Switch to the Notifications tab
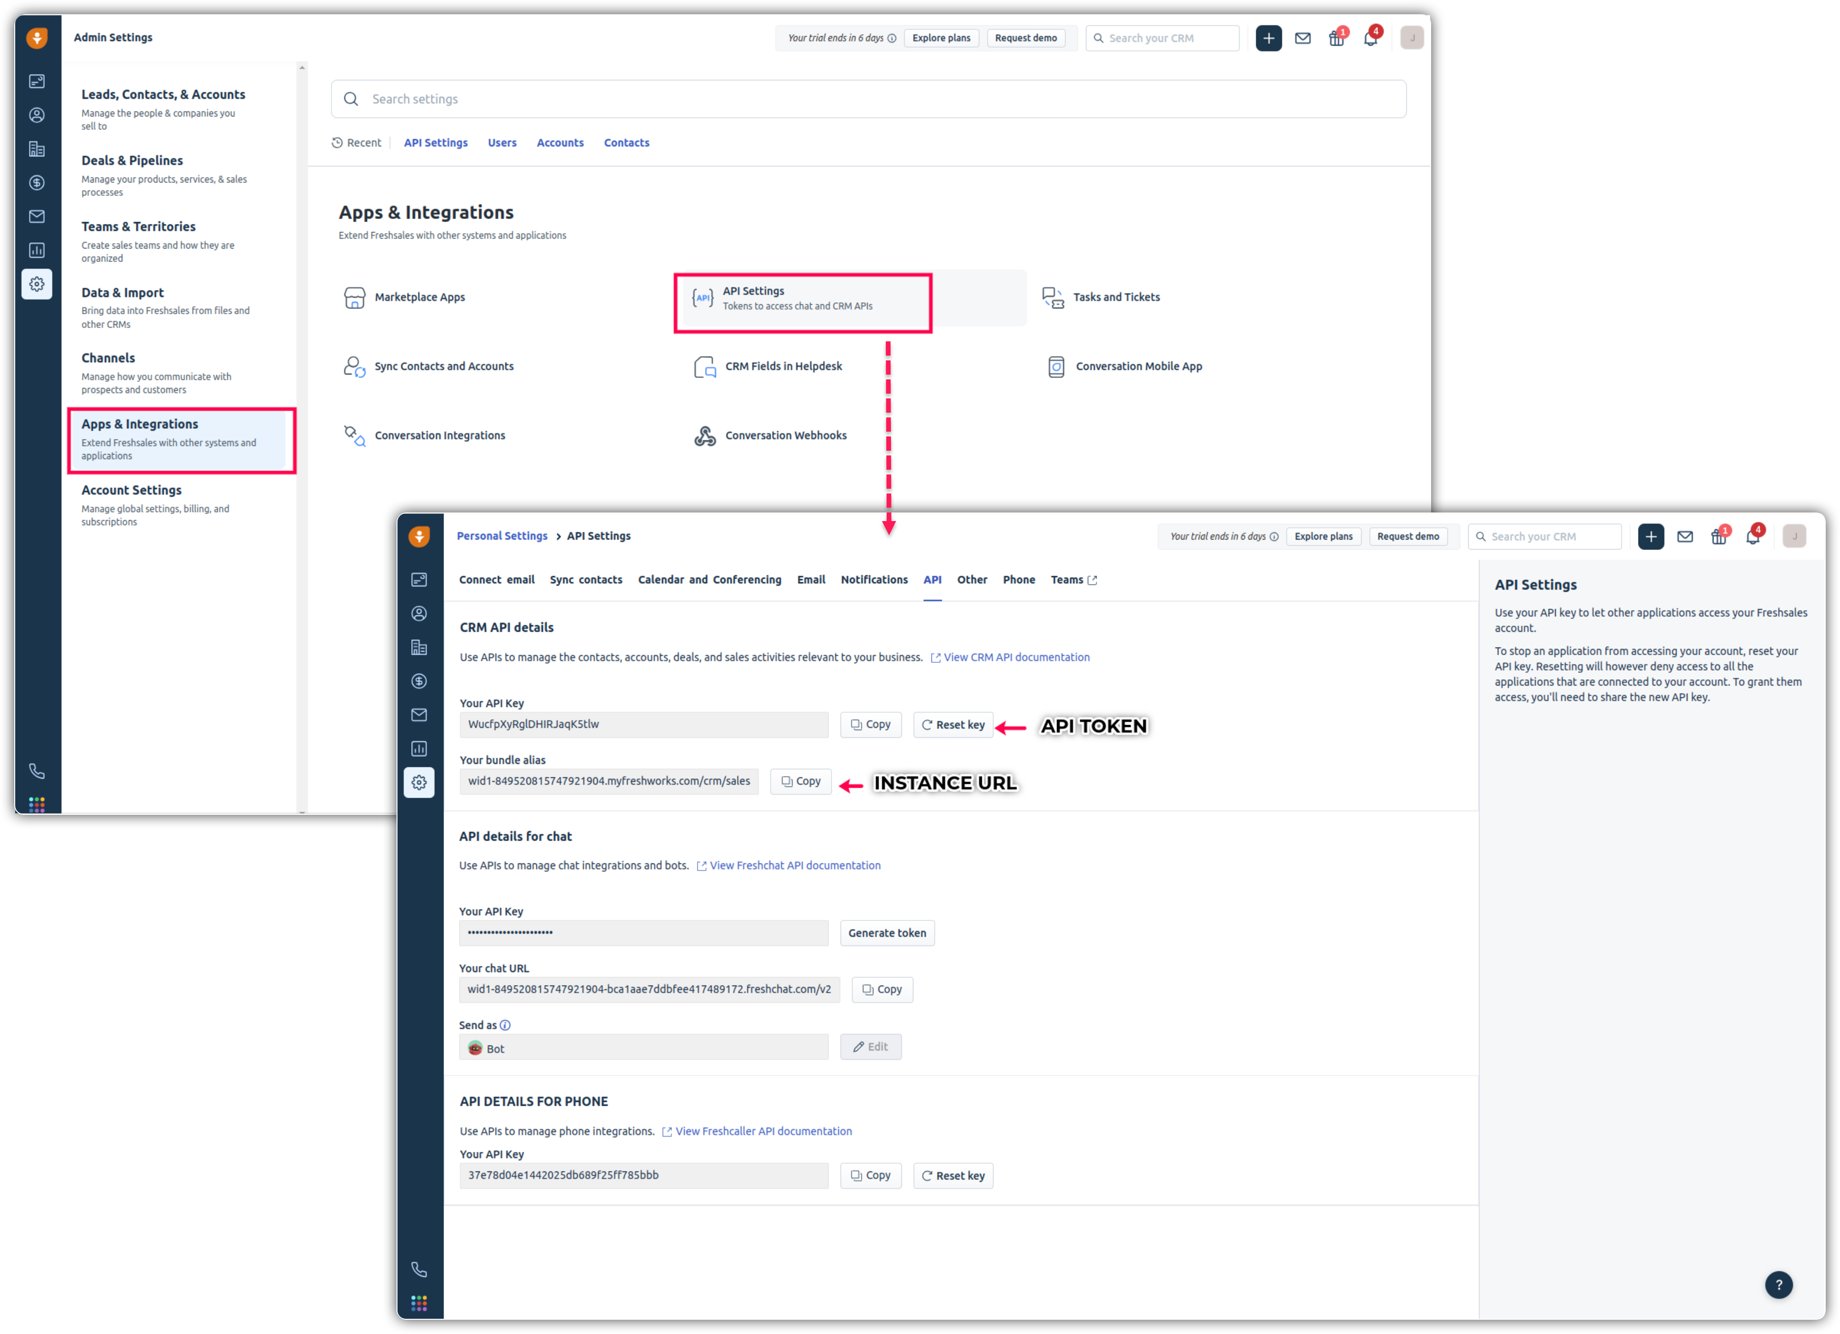 tap(874, 580)
